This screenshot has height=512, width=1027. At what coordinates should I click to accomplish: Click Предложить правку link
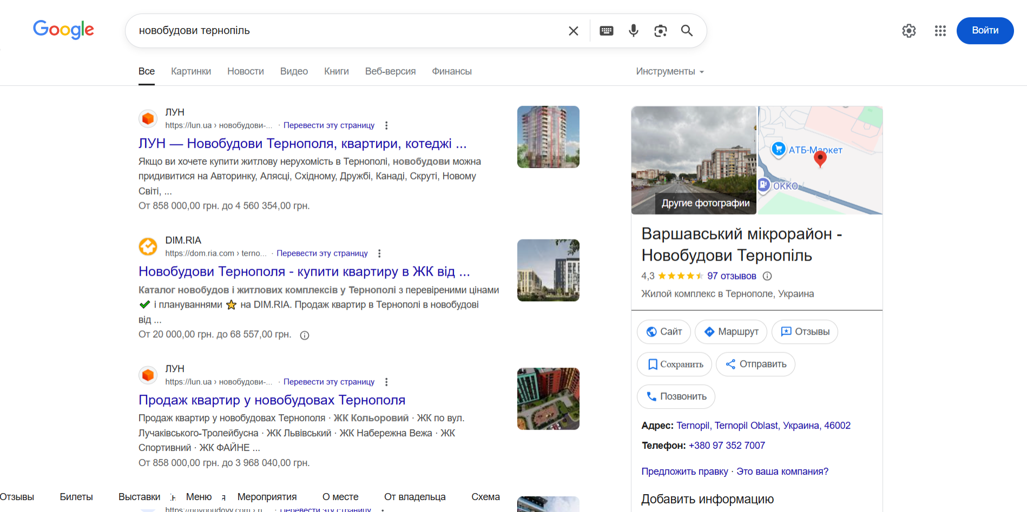click(x=684, y=472)
